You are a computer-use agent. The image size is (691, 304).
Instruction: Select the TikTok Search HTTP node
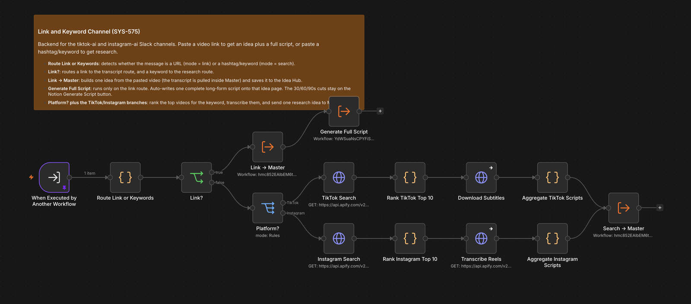click(x=339, y=177)
